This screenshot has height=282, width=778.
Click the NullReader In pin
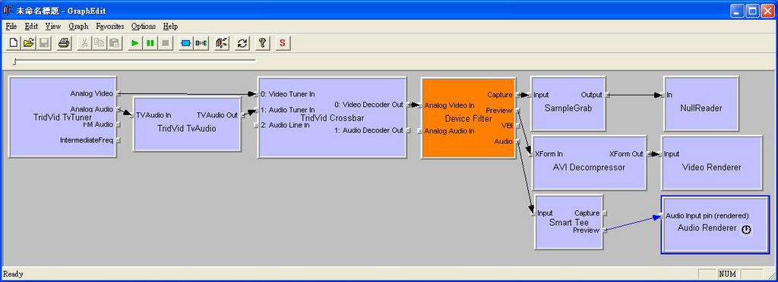point(663,95)
